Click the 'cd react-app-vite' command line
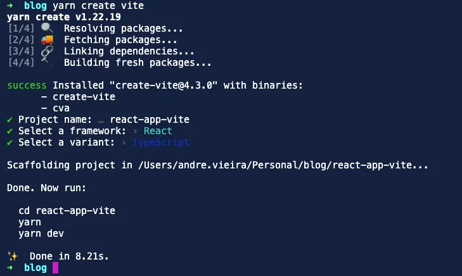The height and width of the screenshot is (276, 462). [67, 211]
